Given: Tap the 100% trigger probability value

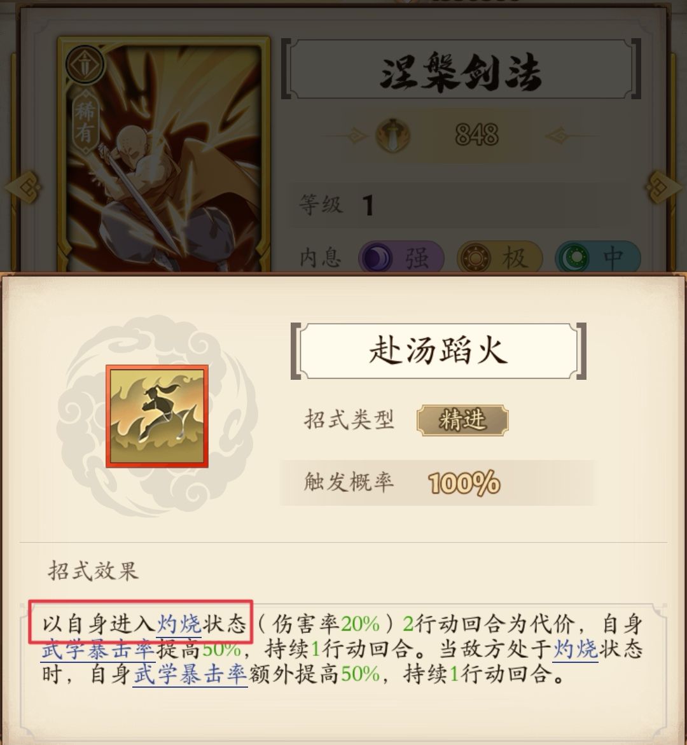Looking at the screenshot, I should pyautogui.click(x=464, y=484).
